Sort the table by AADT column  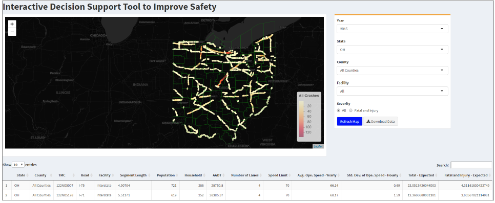coord(217,175)
